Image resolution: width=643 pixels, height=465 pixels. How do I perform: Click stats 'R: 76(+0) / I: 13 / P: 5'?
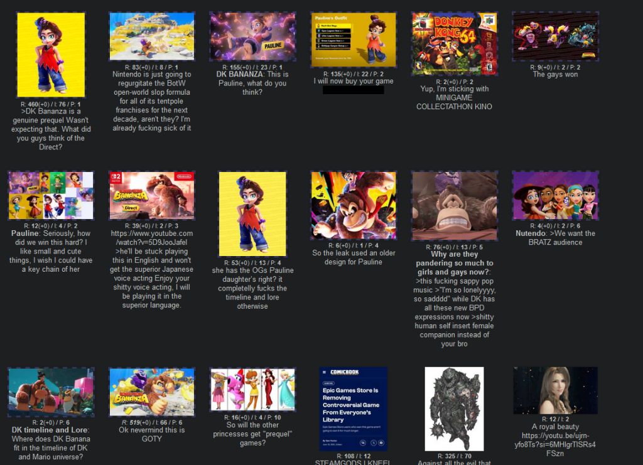pos(455,247)
